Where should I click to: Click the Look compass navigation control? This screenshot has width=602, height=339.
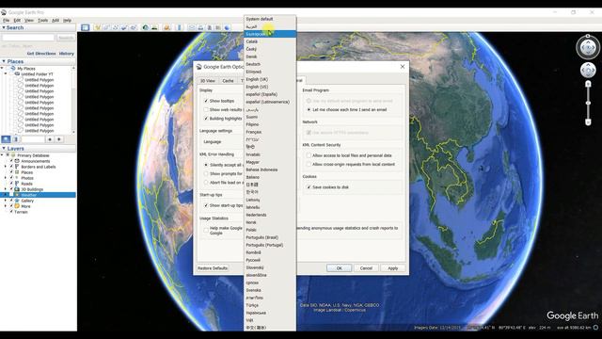588,48
